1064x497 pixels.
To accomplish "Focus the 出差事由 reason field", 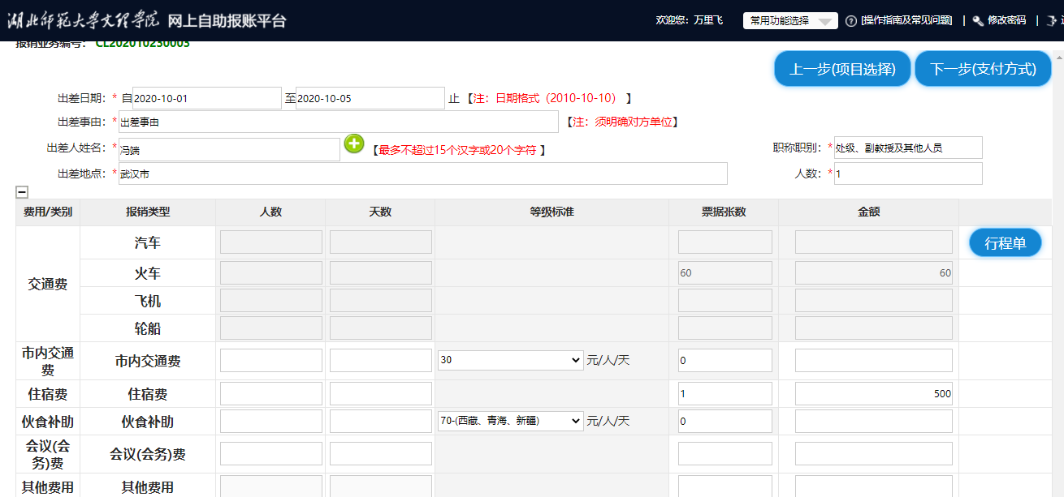I will (x=338, y=122).
